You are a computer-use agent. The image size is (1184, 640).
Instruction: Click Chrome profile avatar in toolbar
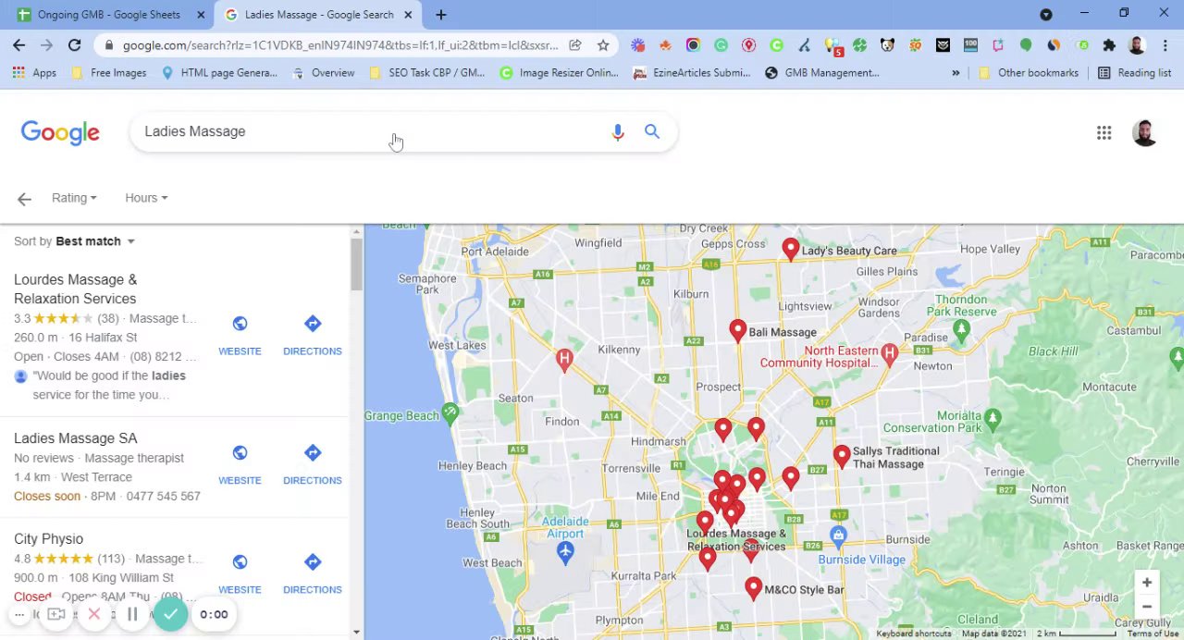1137,44
